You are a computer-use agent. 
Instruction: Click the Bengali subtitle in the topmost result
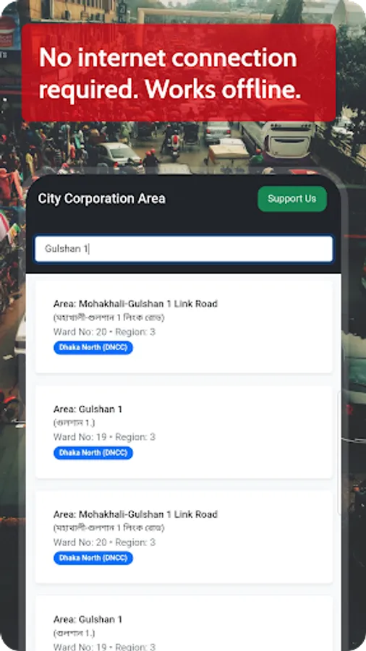pyautogui.click(x=109, y=318)
